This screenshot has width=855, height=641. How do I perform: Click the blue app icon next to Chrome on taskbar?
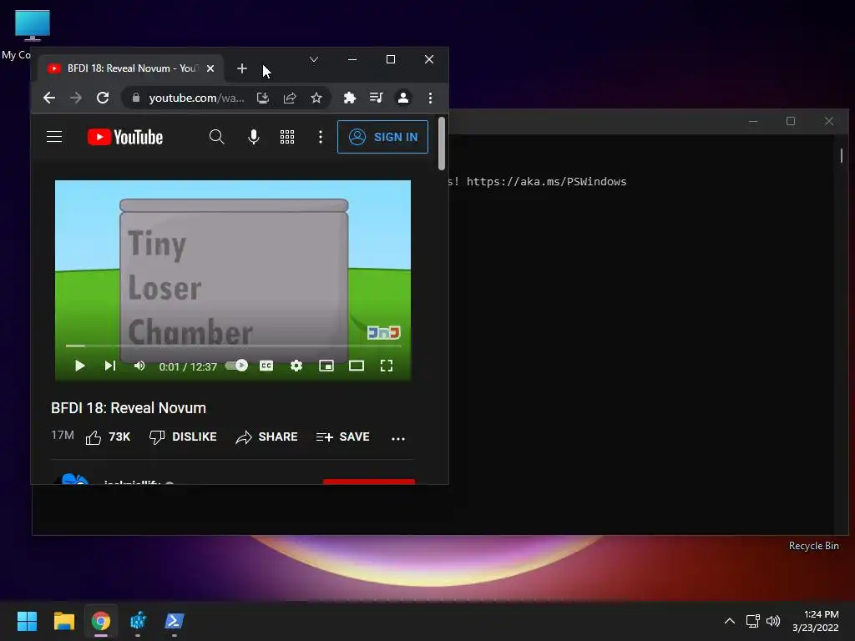coord(138,621)
